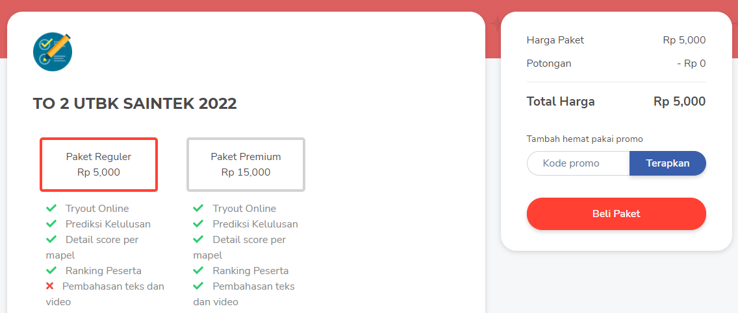This screenshot has height=313, width=738.
Task: Click check icon beside Reguler Detail score
Action: coord(51,239)
